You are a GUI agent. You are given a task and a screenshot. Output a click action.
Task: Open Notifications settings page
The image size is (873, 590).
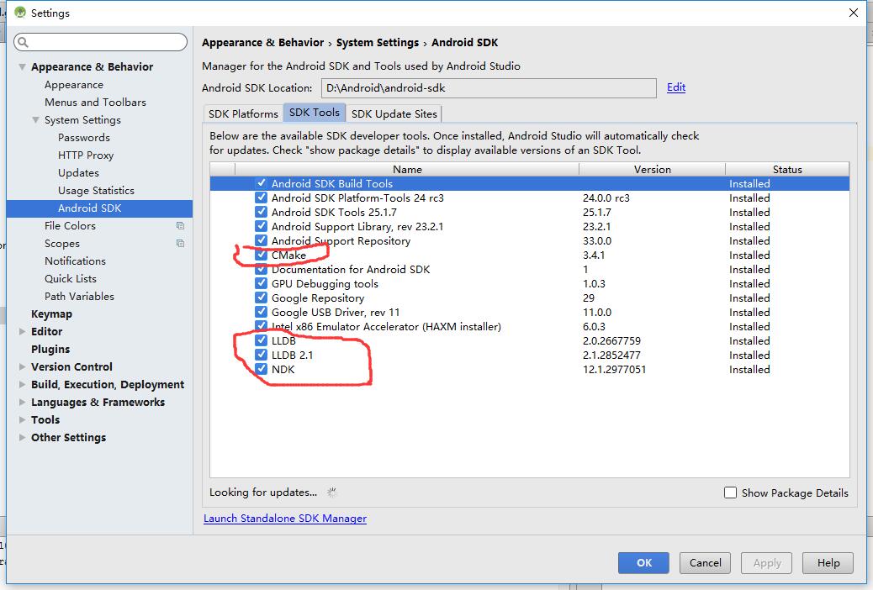tap(75, 261)
